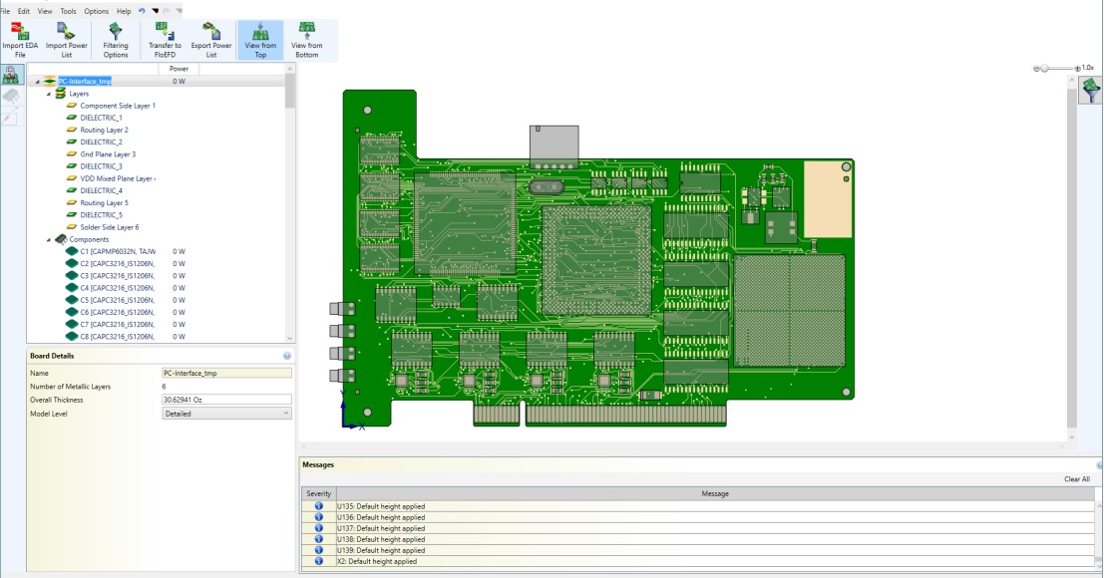Open the undo history dropdown arrow
Image resolution: width=1104 pixels, height=578 pixels.
tap(155, 11)
